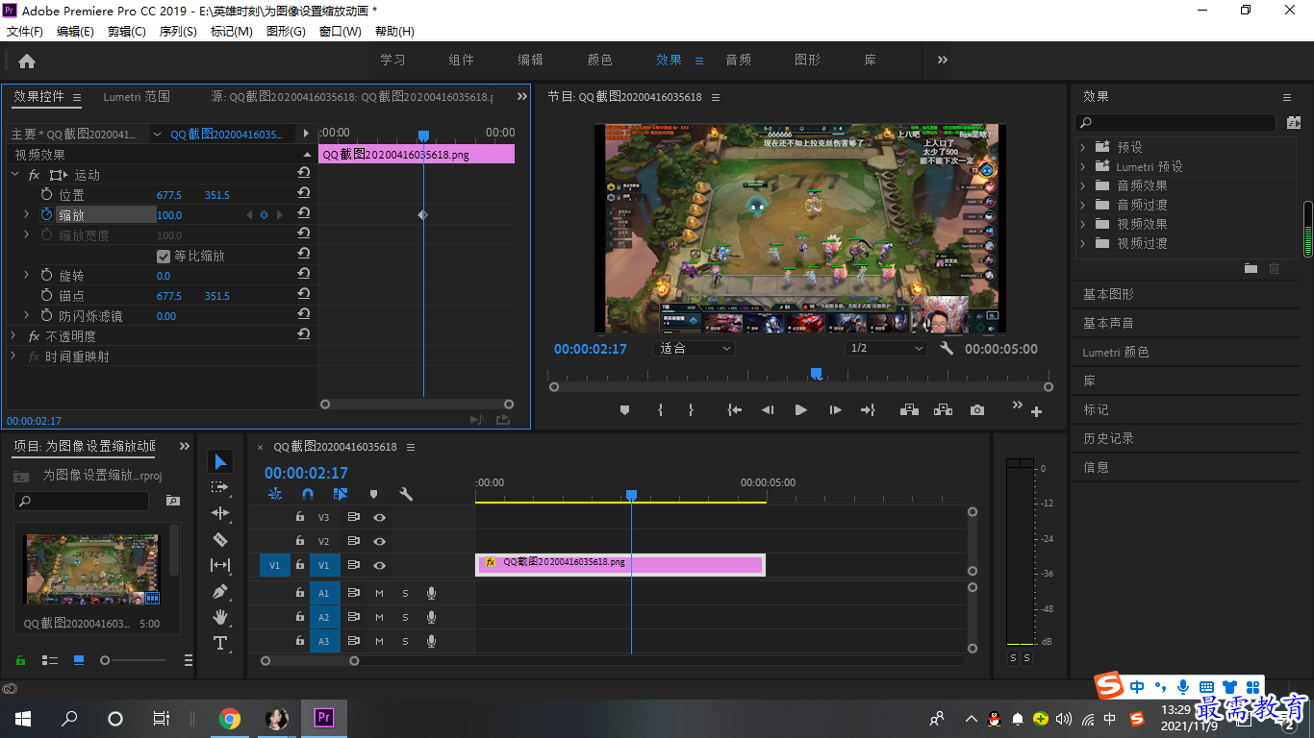The image size is (1314, 738).
Task: Expand the 视频过渡 folder
Action: tap(1082, 243)
